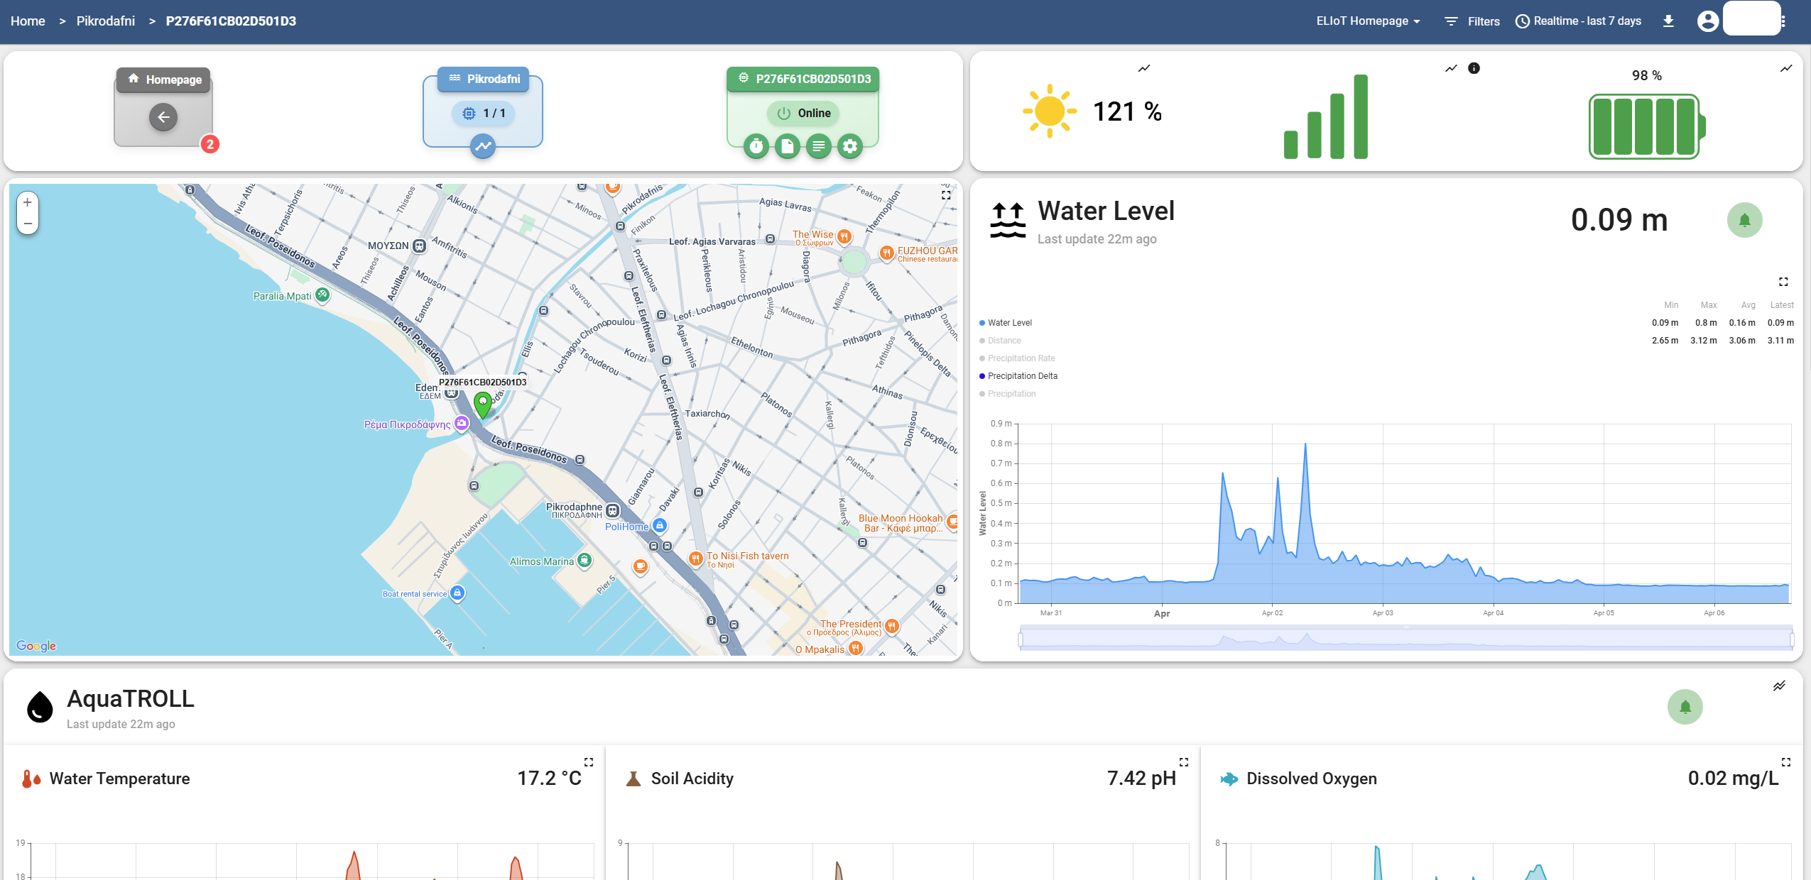Click the stopwatch icon under device card
The width and height of the screenshot is (1811, 880).
click(x=756, y=147)
